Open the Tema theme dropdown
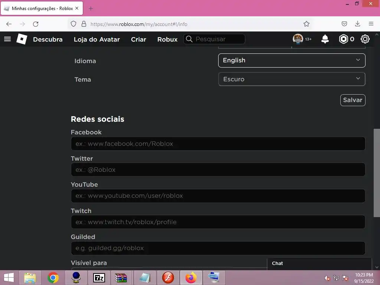 [x=292, y=79]
